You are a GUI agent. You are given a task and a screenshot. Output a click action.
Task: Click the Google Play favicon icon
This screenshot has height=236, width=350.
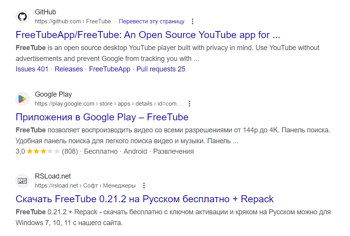(x=23, y=99)
